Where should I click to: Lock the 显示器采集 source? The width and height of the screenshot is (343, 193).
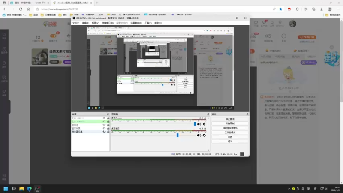point(108,132)
